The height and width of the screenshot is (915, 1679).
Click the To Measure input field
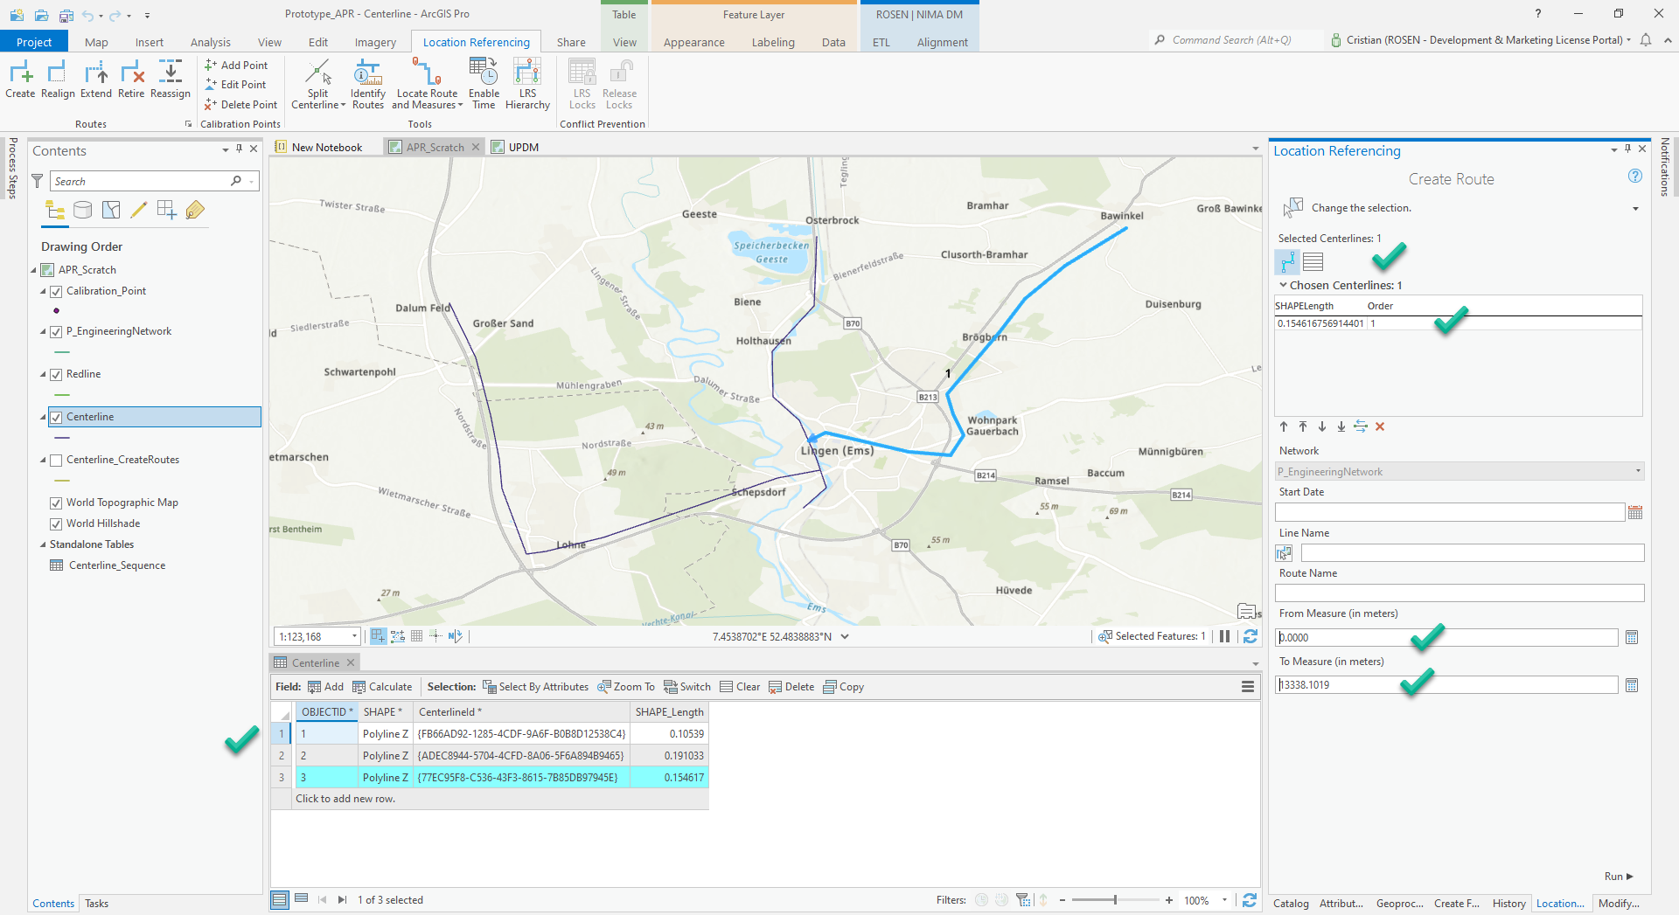point(1446,685)
